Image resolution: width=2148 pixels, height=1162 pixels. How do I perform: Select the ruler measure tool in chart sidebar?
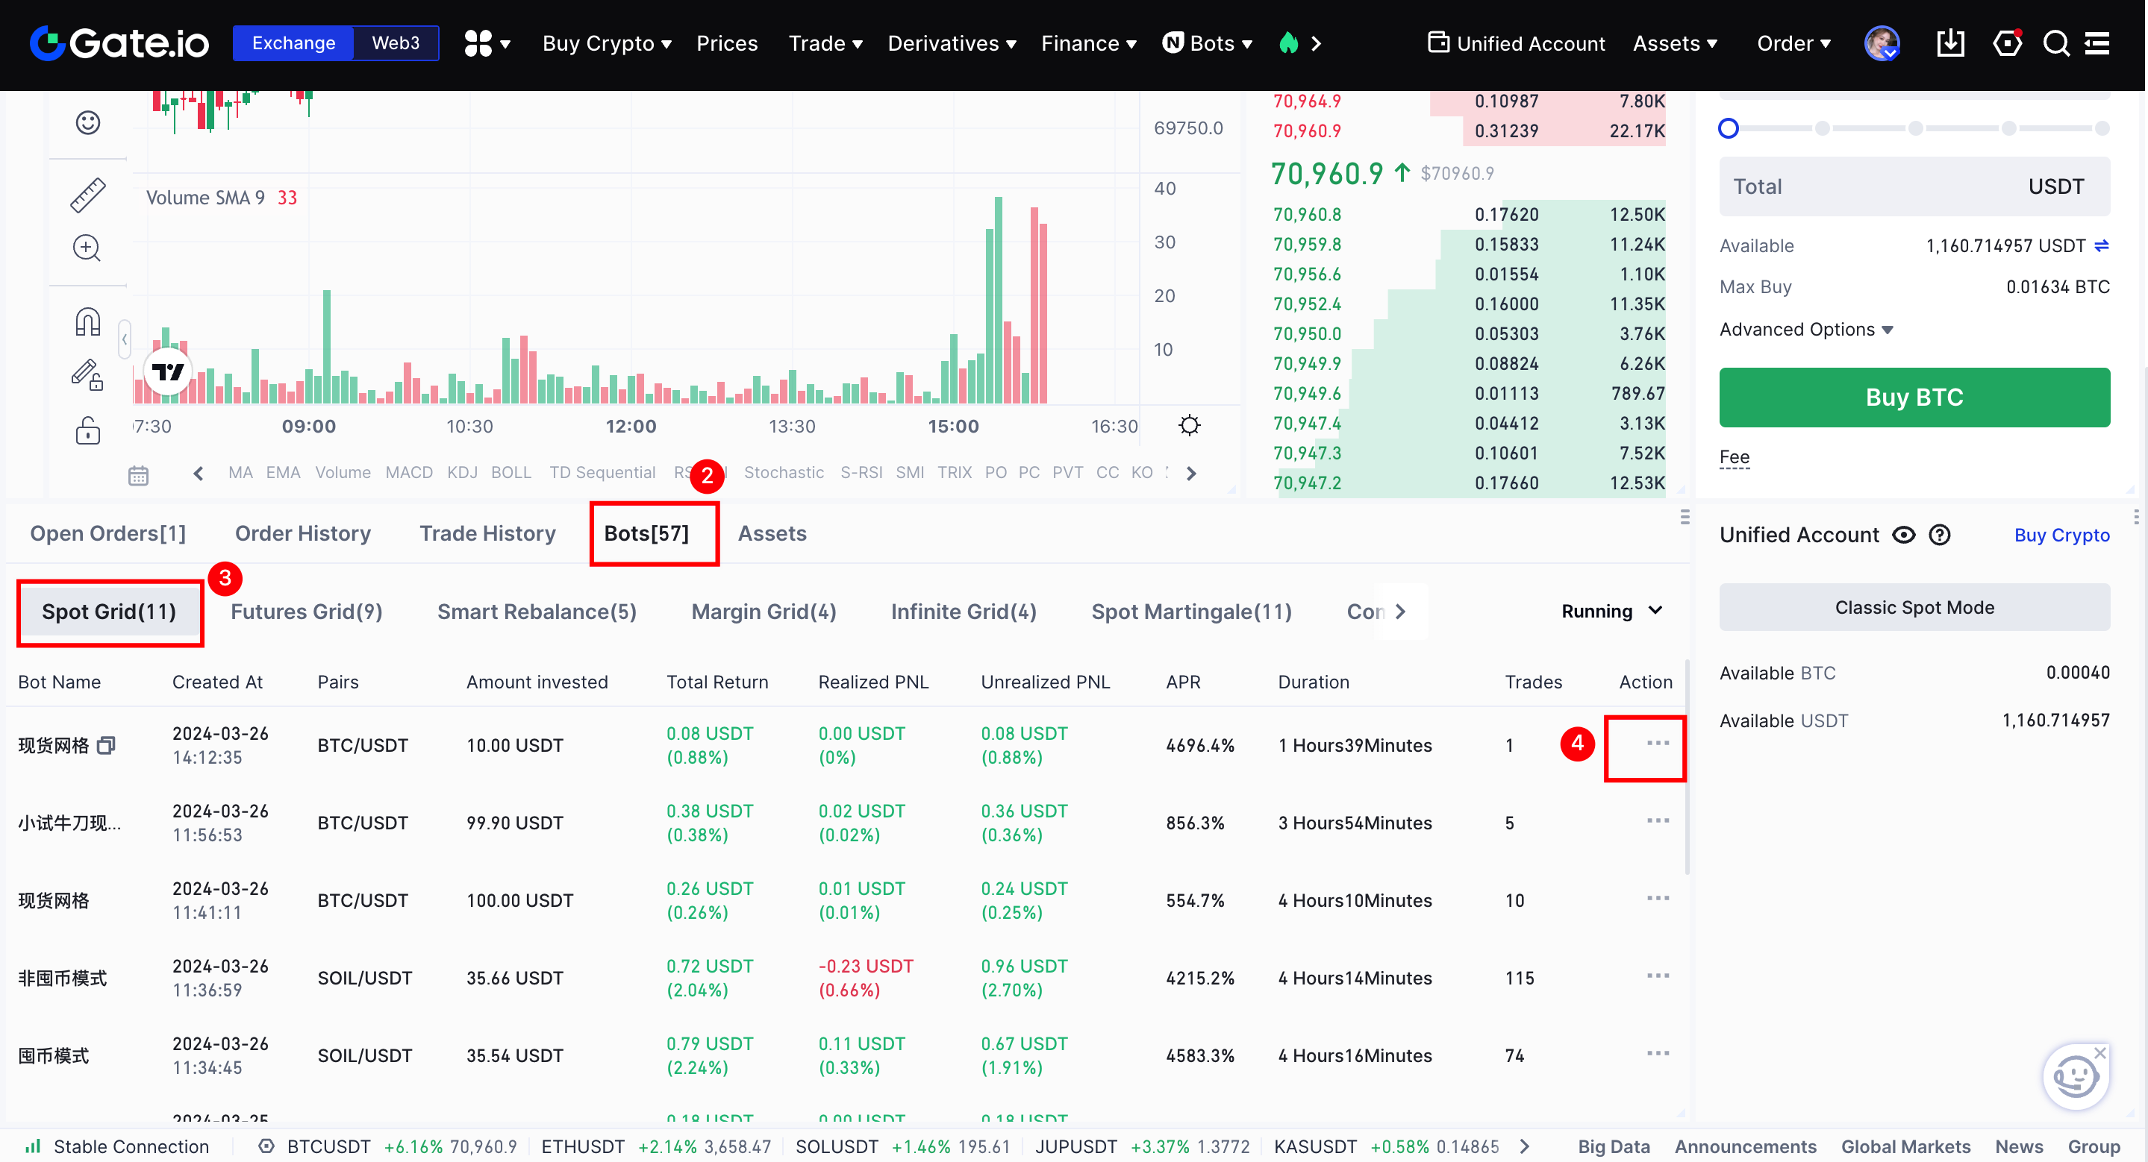87,195
